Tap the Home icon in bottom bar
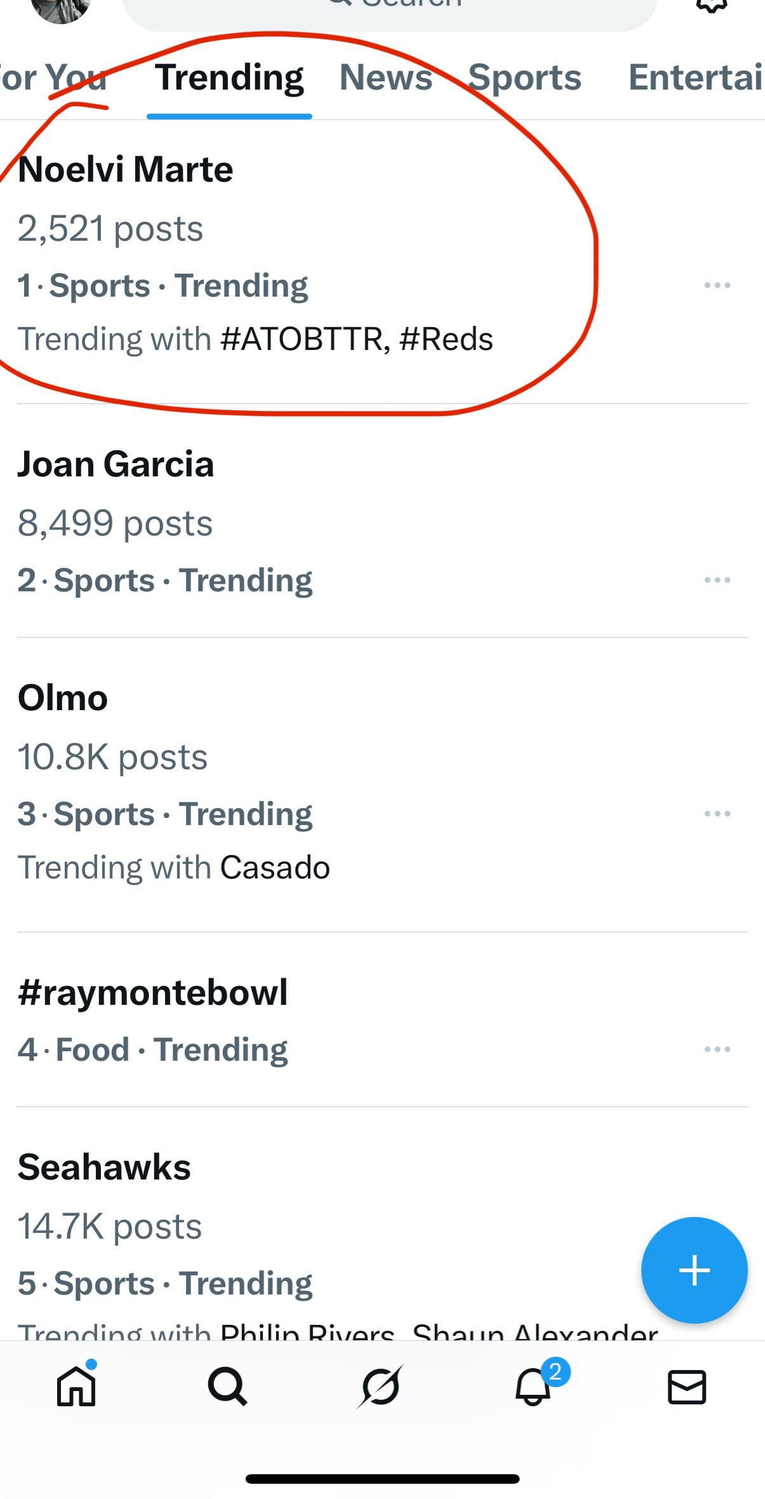765x1499 pixels. (76, 1387)
